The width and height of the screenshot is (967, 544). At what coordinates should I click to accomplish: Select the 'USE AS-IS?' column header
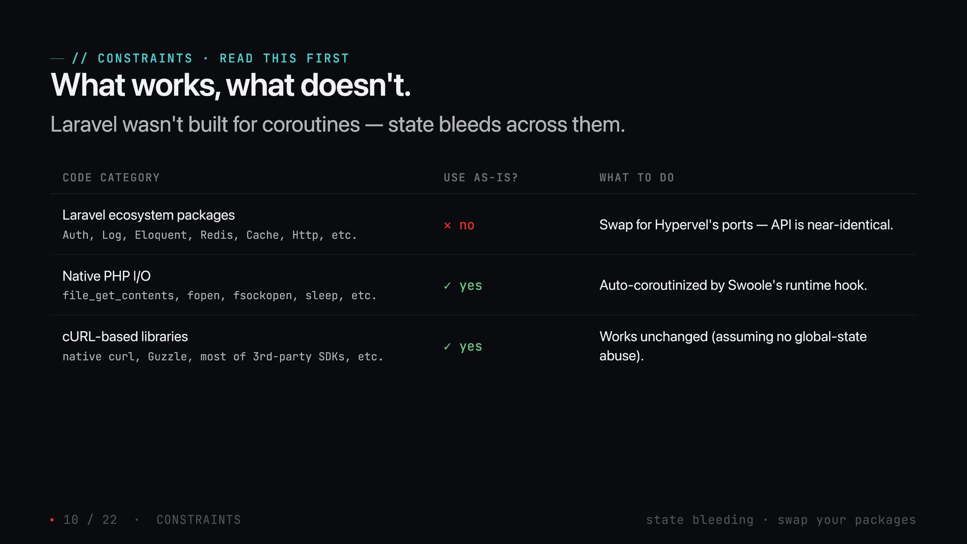[481, 178]
